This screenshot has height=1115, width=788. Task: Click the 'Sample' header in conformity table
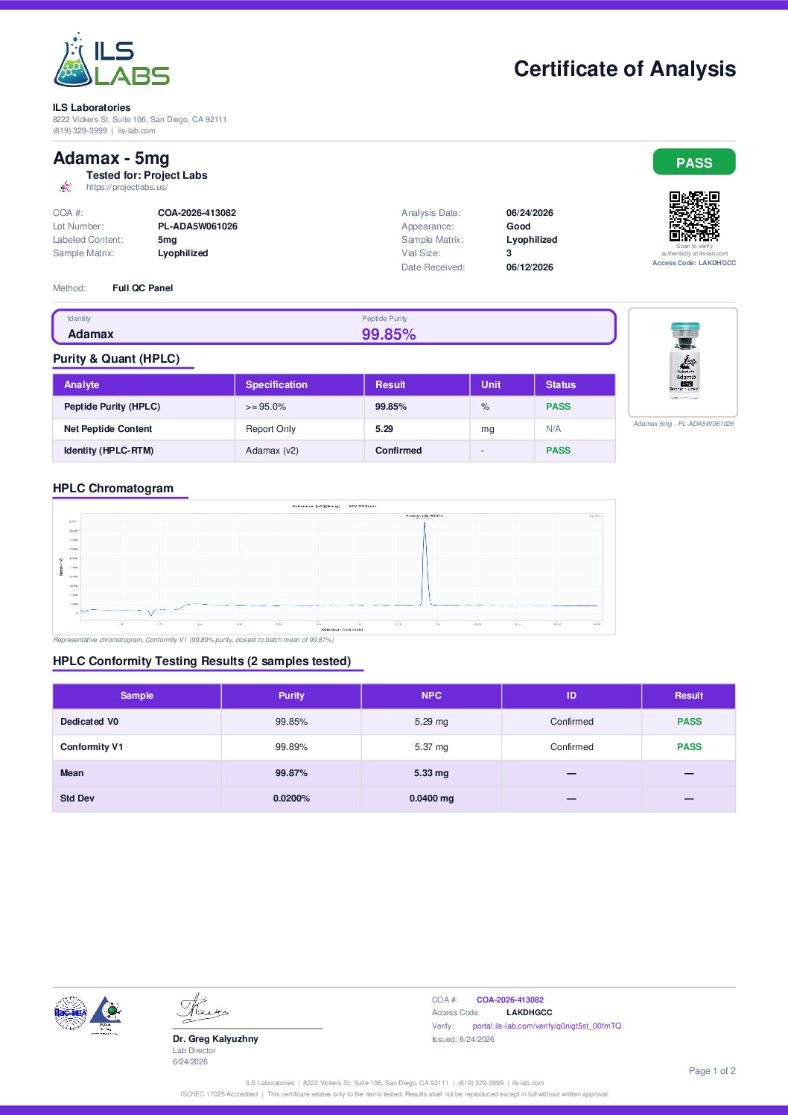click(137, 696)
